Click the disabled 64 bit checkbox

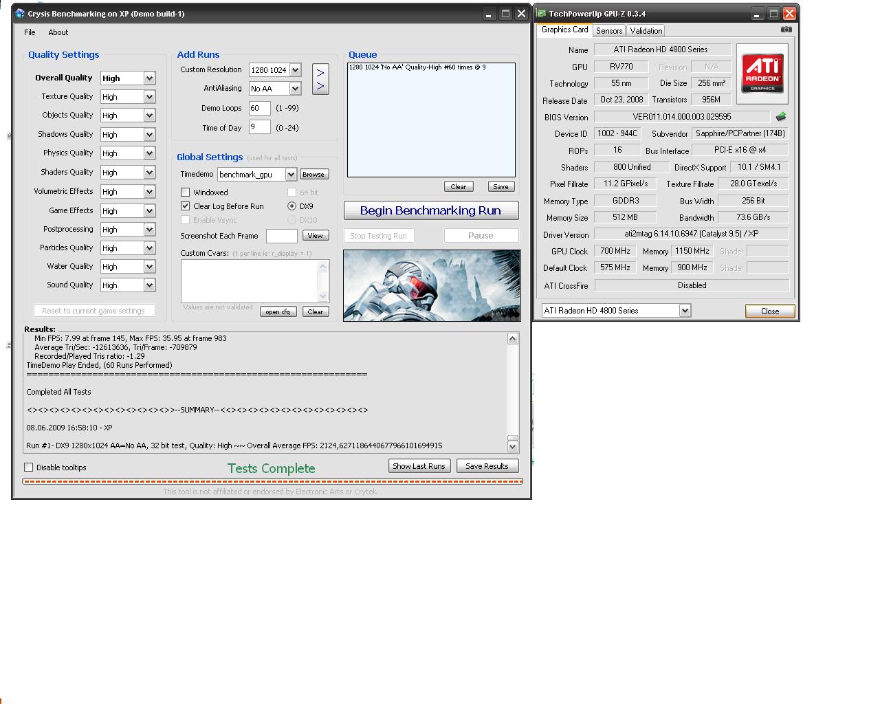click(291, 192)
